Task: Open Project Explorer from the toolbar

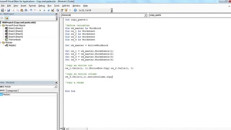Action: pos(58,10)
